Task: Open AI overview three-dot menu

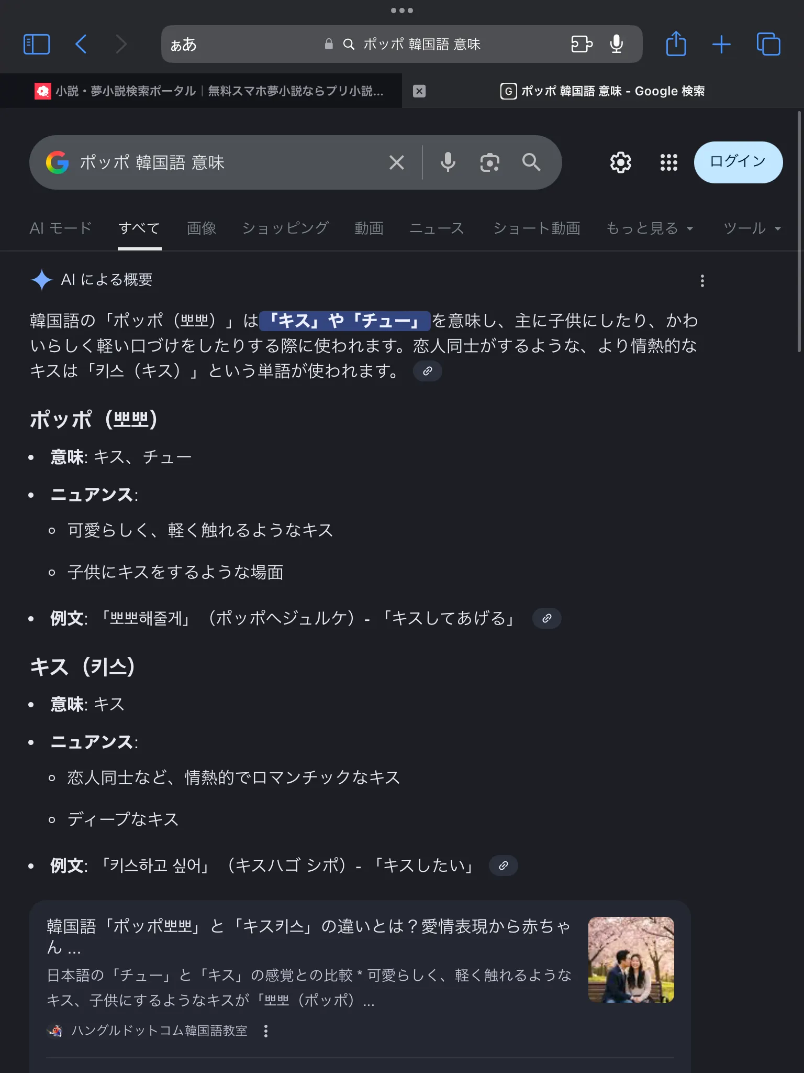Action: tap(702, 281)
